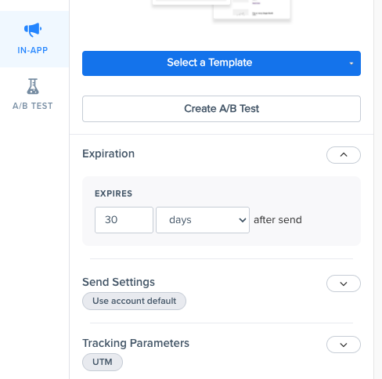The image size is (382, 379).
Task: Click the IN-APP sidebar label
Action: [x=33, y=50]
